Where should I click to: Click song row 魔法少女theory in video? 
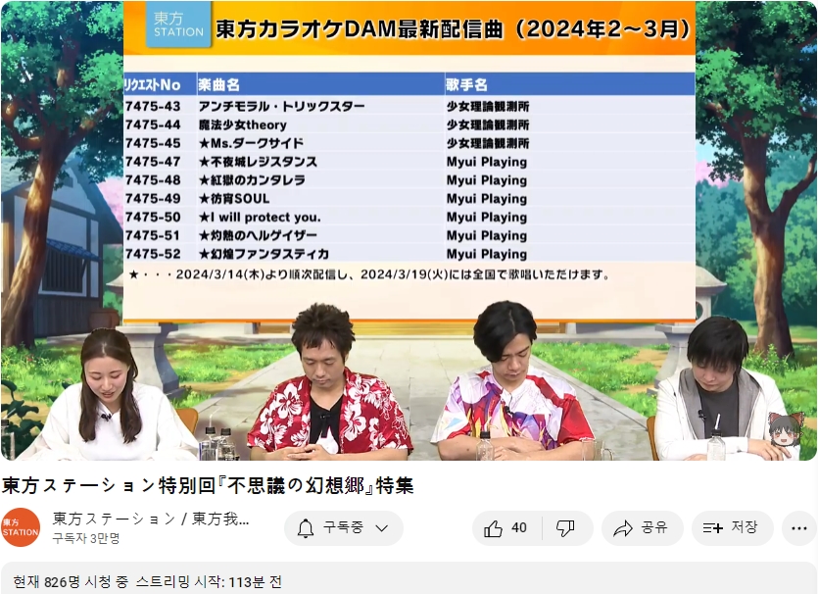coord(409,124)
